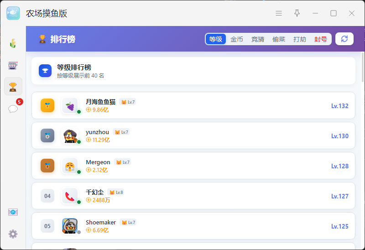Maximize the 农场摸鱼版 window
Screen dimensions: 365x250
334,13
